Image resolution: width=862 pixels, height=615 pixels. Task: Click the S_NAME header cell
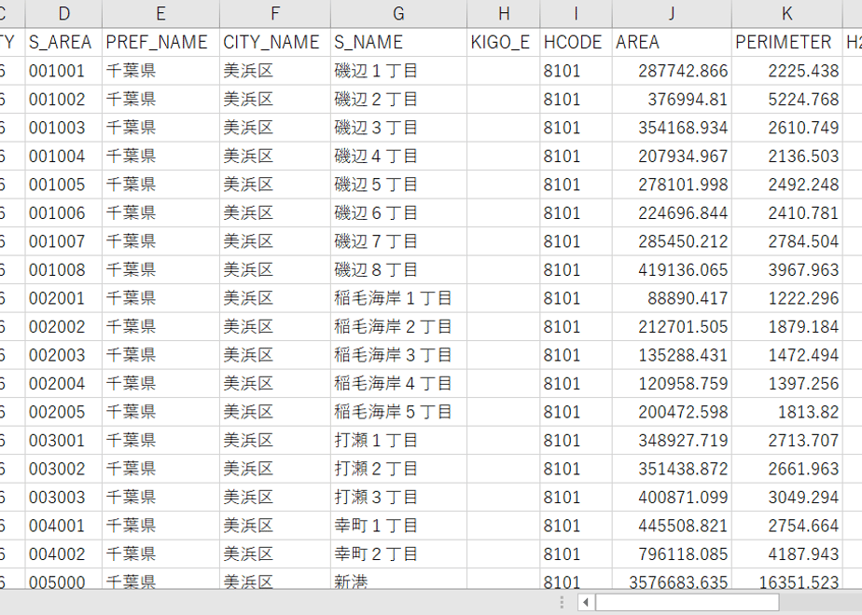(x=398, y=42)
